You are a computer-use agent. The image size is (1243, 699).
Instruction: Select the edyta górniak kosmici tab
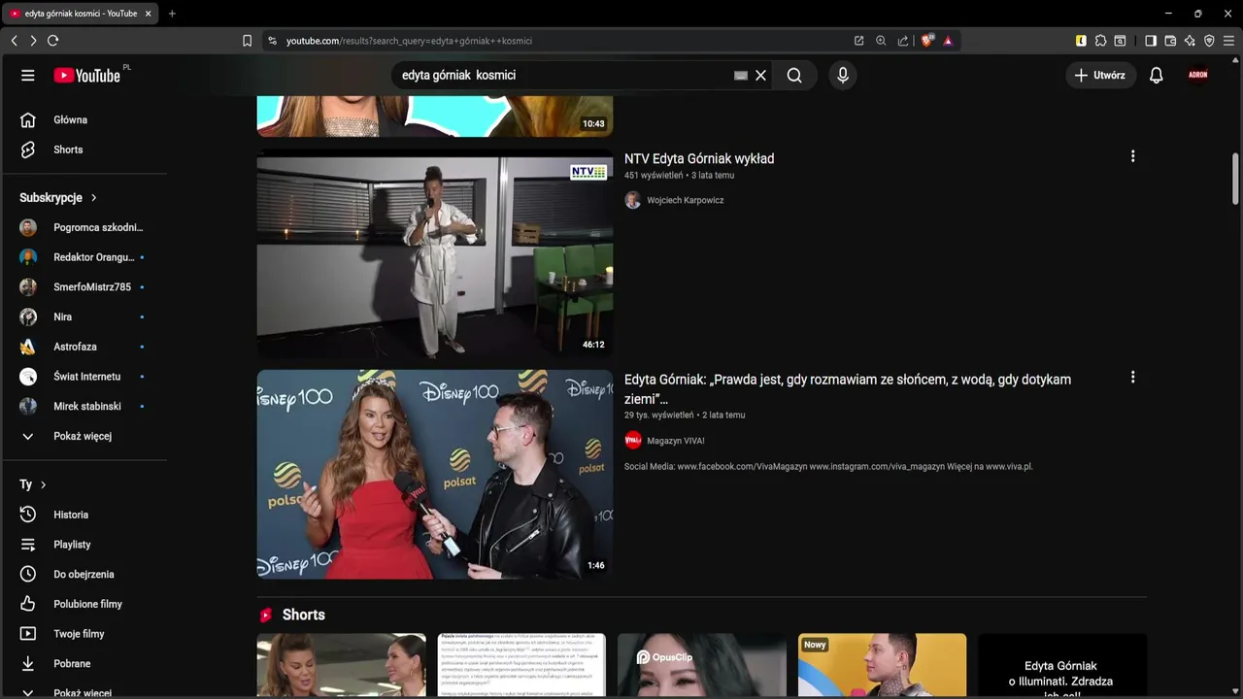coord(81,14)
